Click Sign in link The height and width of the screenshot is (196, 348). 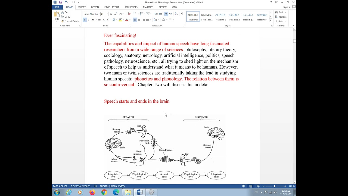287,7
